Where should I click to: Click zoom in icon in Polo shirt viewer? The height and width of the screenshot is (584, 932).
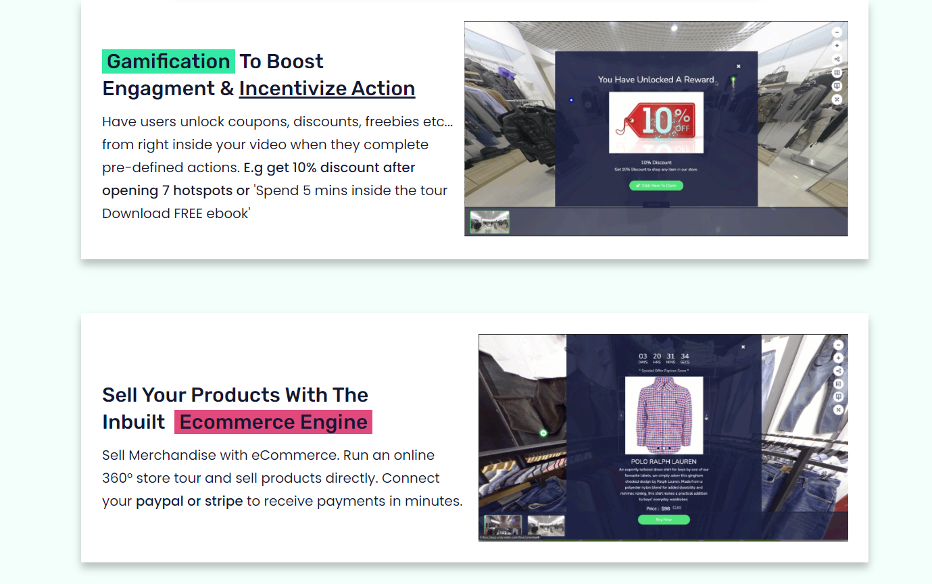838,358
